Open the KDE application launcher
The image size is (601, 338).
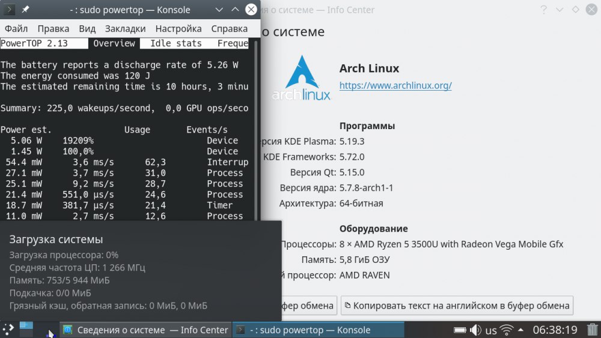click(8, 330)
